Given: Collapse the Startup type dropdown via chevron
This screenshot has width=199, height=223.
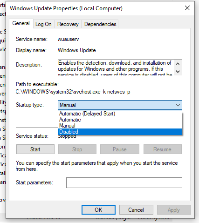Looking at the screenshot, I should click(178, 105).
